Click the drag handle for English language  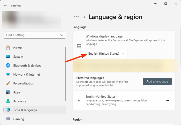coord(79,100)
